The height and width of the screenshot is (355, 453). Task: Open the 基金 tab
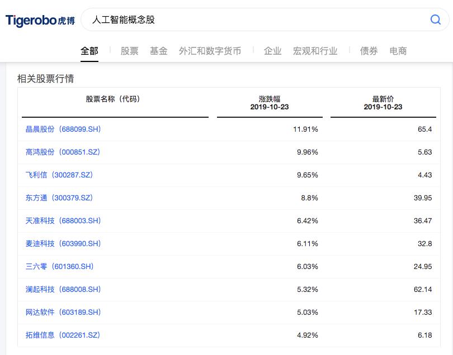159,51
